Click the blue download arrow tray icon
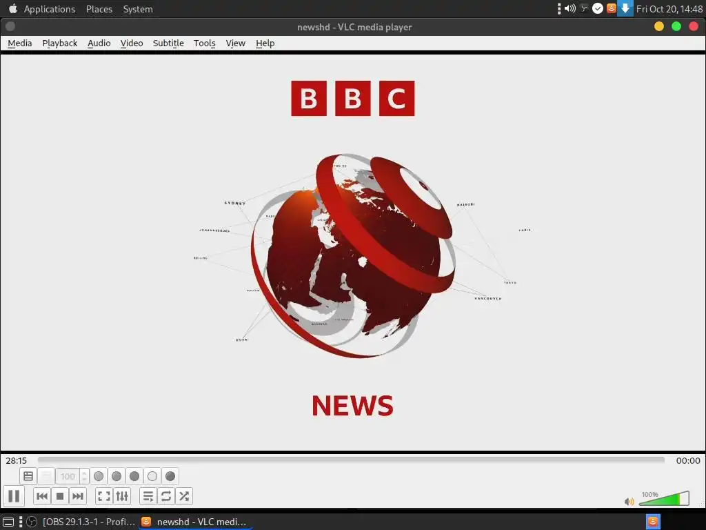 (625, 8)
